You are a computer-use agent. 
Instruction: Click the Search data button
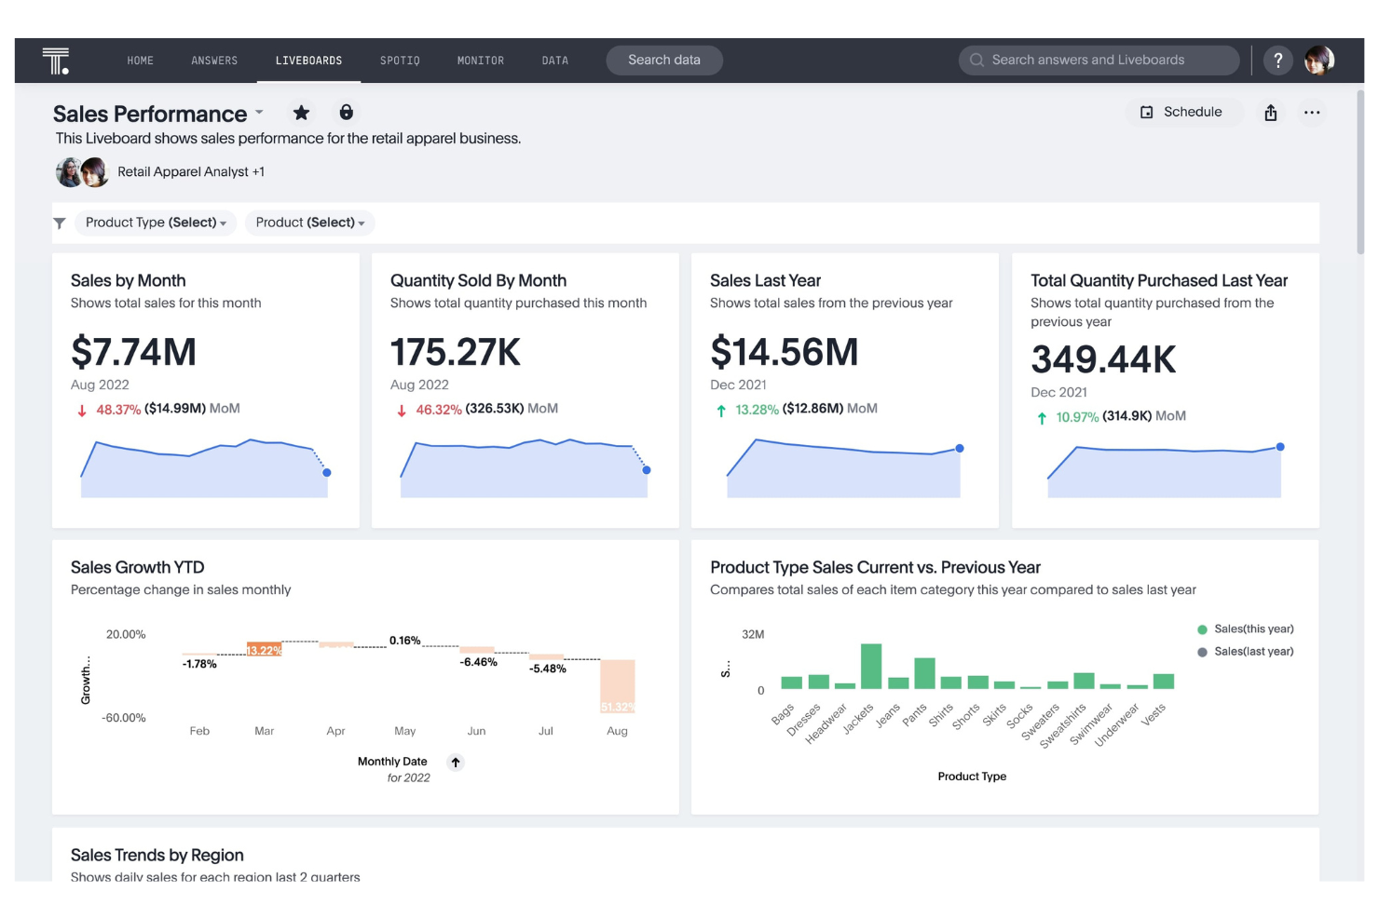pyautogui.click(x=663, y=60)
